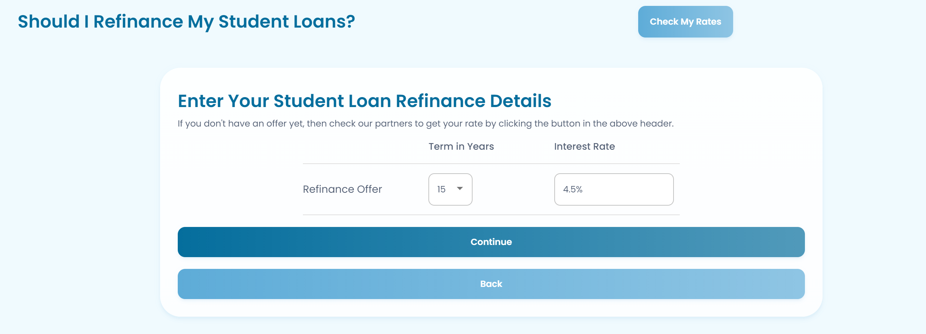Click the Refinance Offer row label

pos(342,189)
